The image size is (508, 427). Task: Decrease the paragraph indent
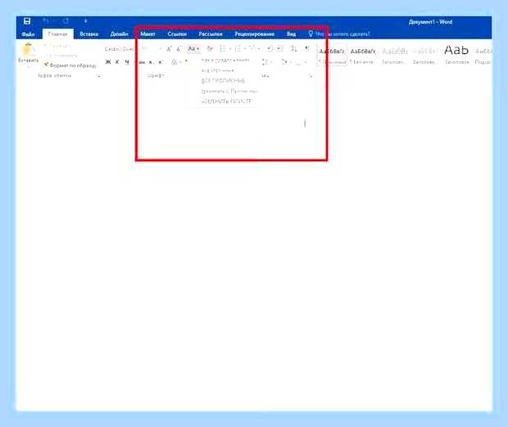pos(270,49)
